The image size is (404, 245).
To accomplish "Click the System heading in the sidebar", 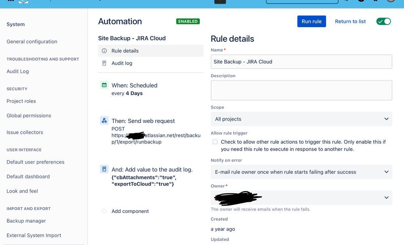I will [15, 24].
